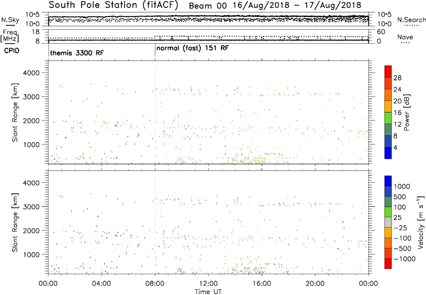Click the '08:00' time axis tick label
This screenshot has width=426, height=295.
click(x=155, y=284)
